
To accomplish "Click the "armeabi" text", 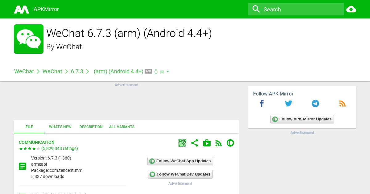I will [x=39, y=164].
